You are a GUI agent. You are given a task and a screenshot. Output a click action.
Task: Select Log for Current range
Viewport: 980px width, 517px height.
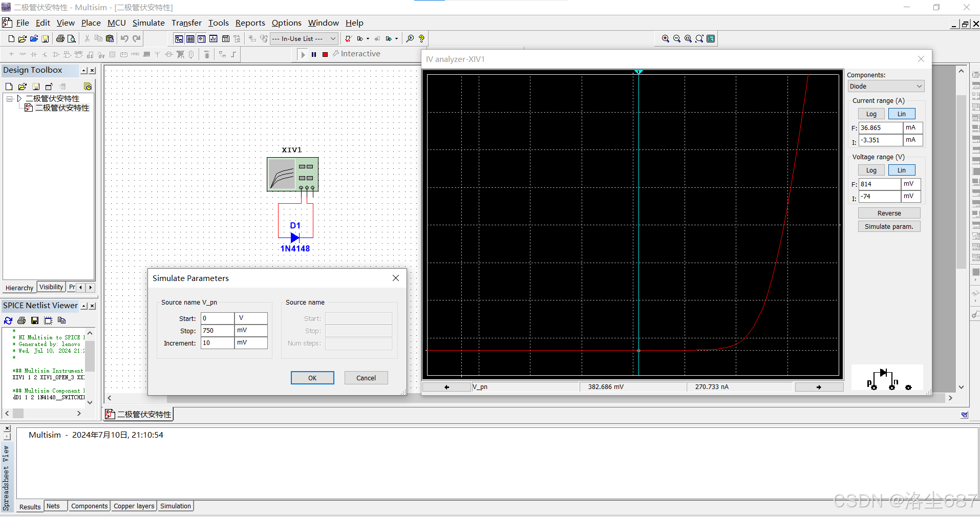[x=871, y=114]
